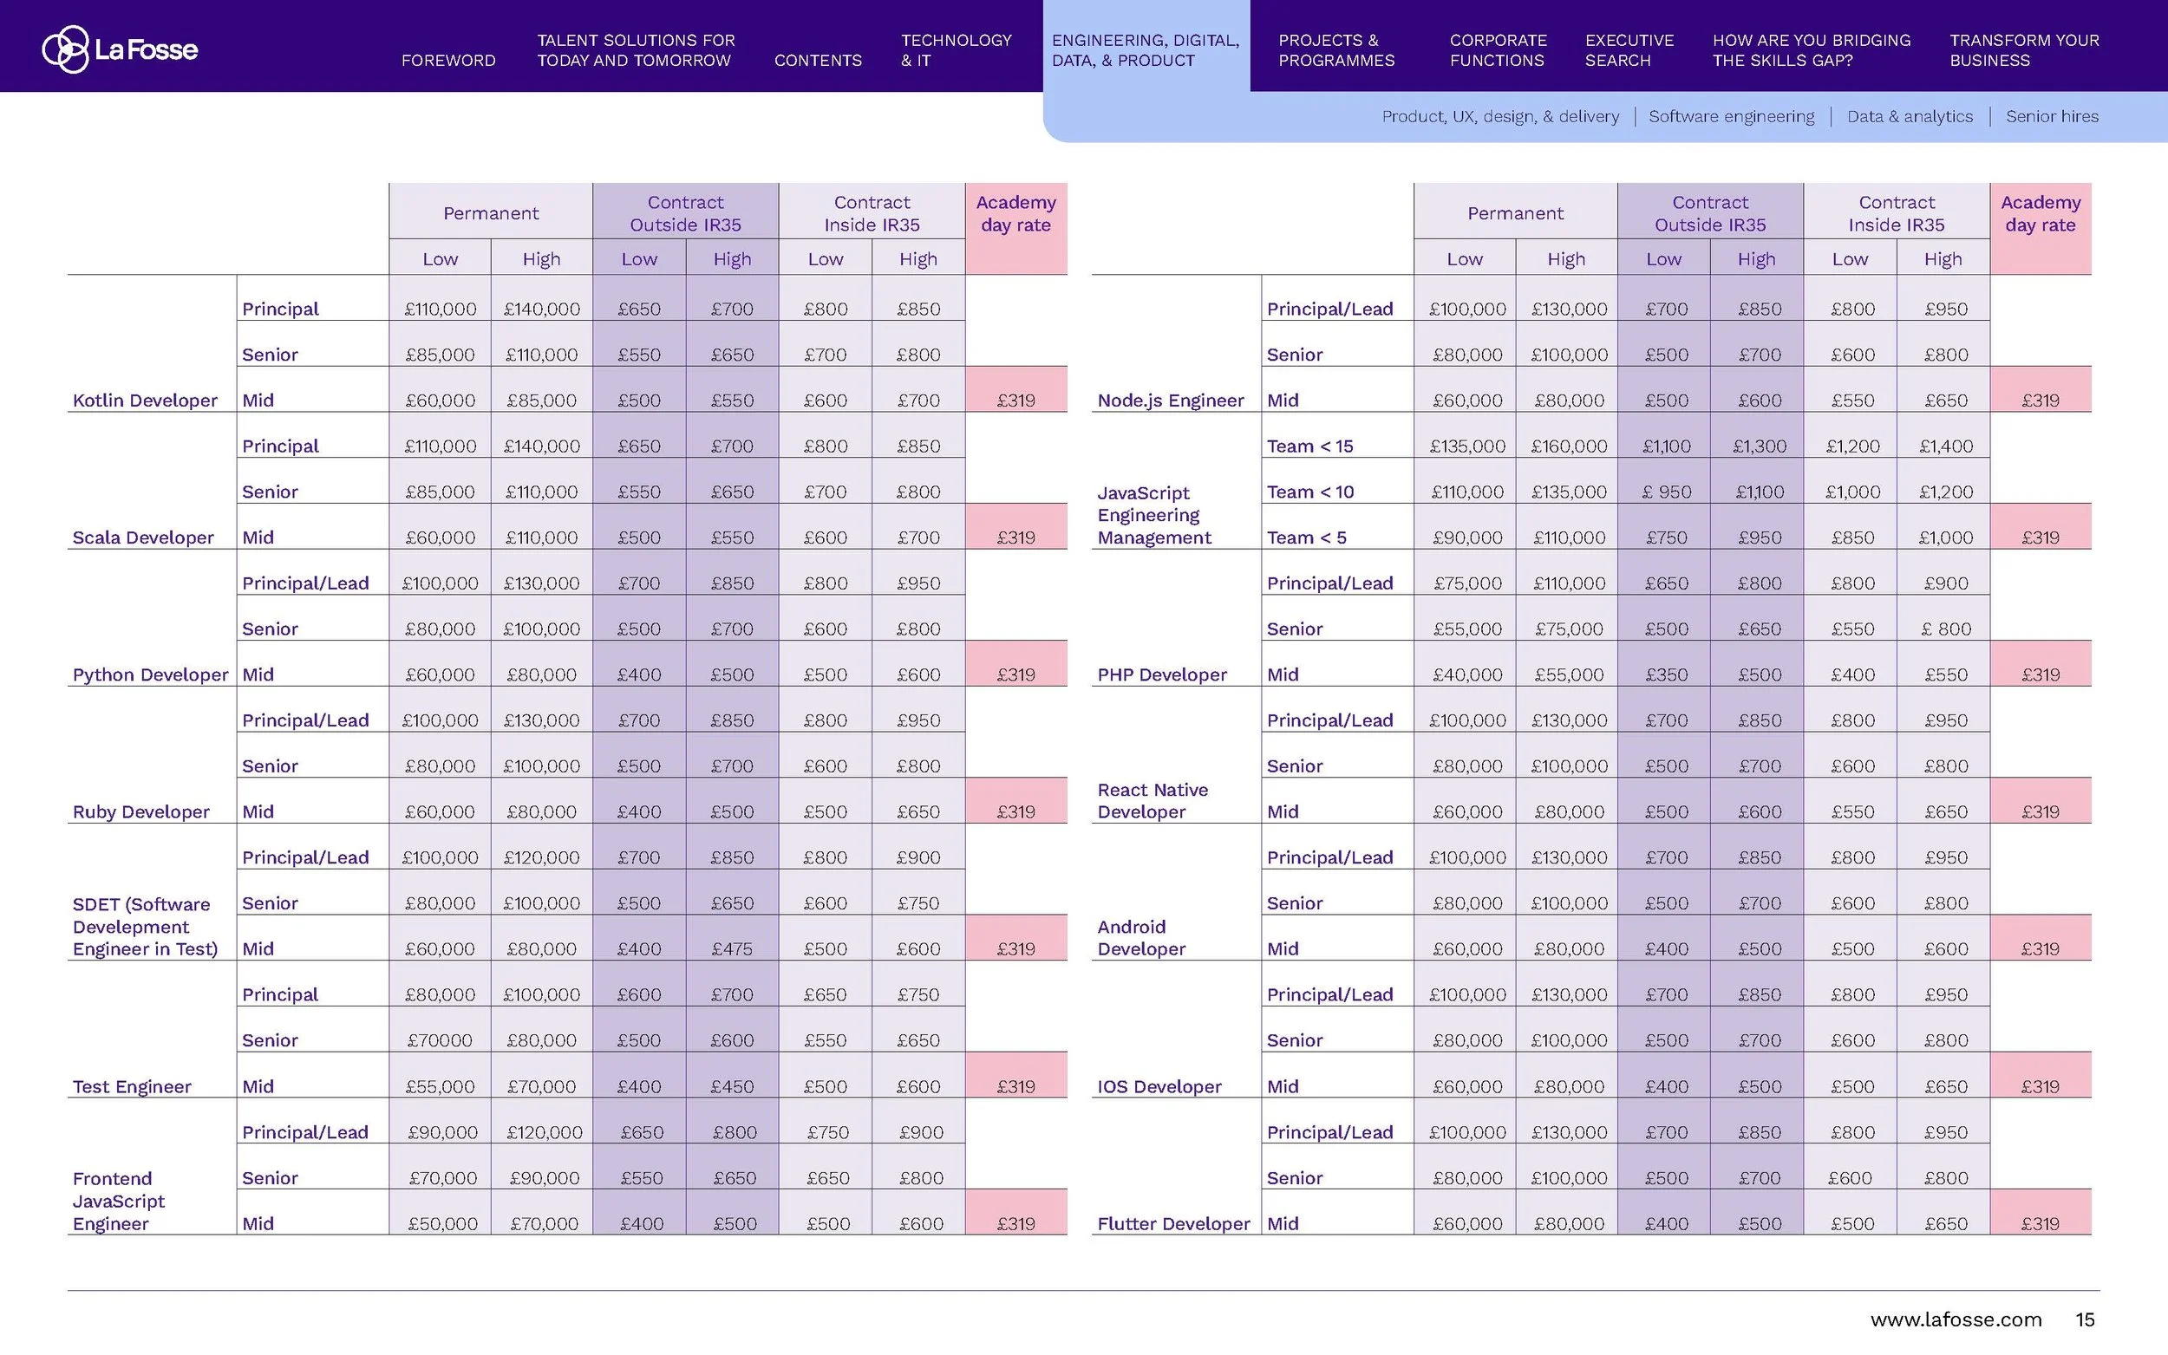Navigate to CORPORATE FUNCTIONS
Viewport: 2168px width, 1355px height.
[1498, 50]
